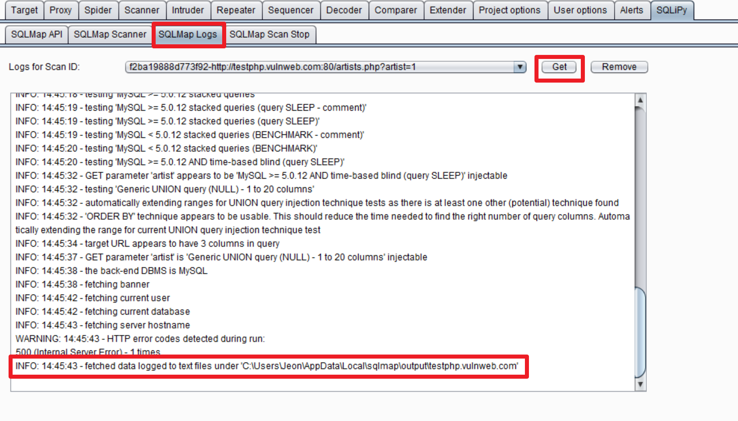Click the 'fetching server hostname' log line
This screenshot has width=738, height=421.
[x=103, y=325]
